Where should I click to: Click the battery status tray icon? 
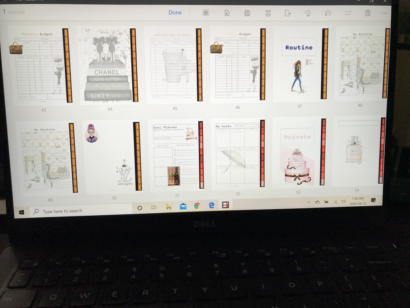coord(326,202)
